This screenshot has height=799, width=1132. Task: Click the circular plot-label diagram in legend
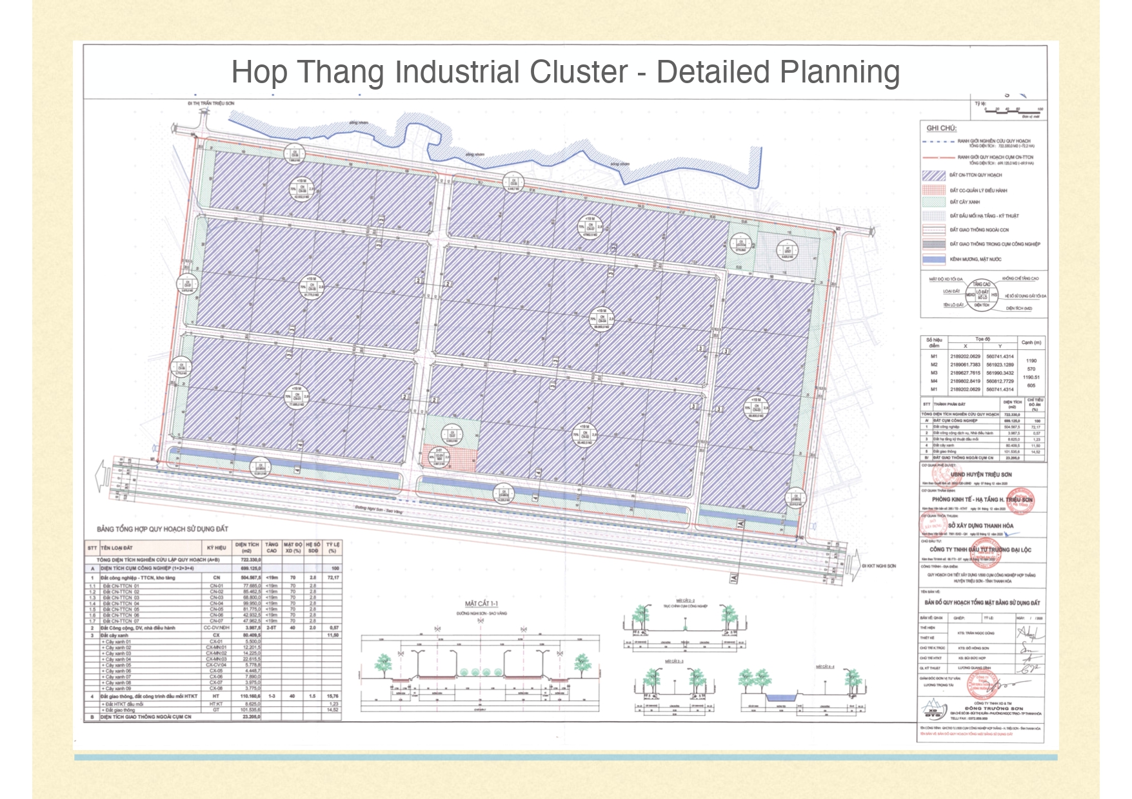tap(981, 293)
